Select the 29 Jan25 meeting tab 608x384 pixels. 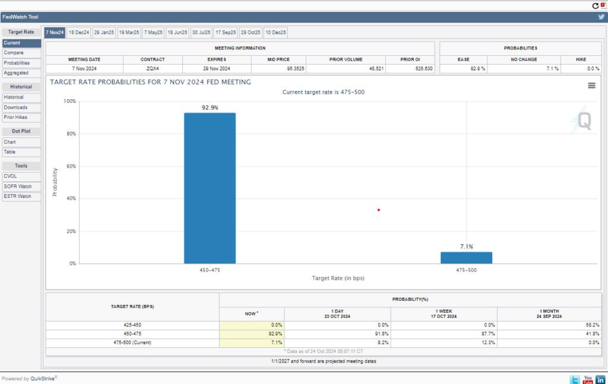(x=103, y=32)
